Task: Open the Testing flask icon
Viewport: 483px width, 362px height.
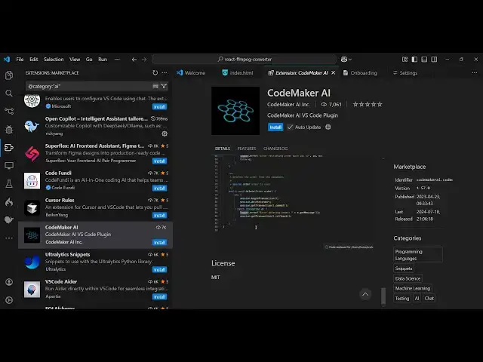Action: 9,184
